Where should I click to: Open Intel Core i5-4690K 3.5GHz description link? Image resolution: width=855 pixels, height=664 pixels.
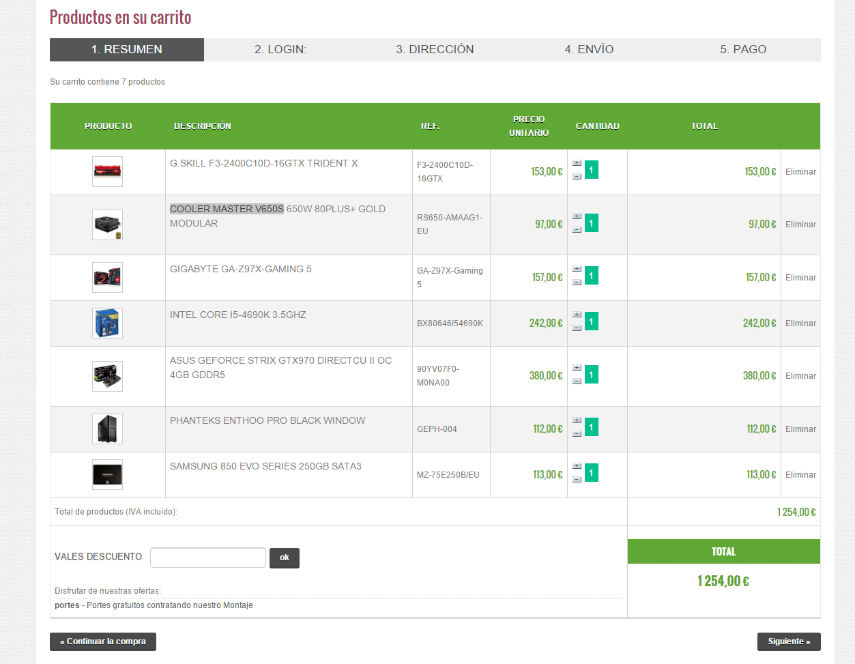click(x=238, y=315)
